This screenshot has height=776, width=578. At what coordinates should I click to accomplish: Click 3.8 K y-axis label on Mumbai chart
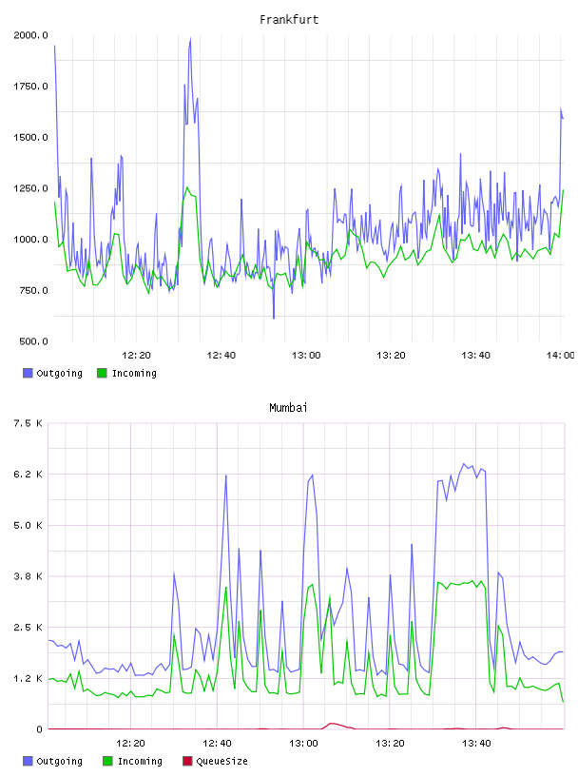tap(28, 576)
